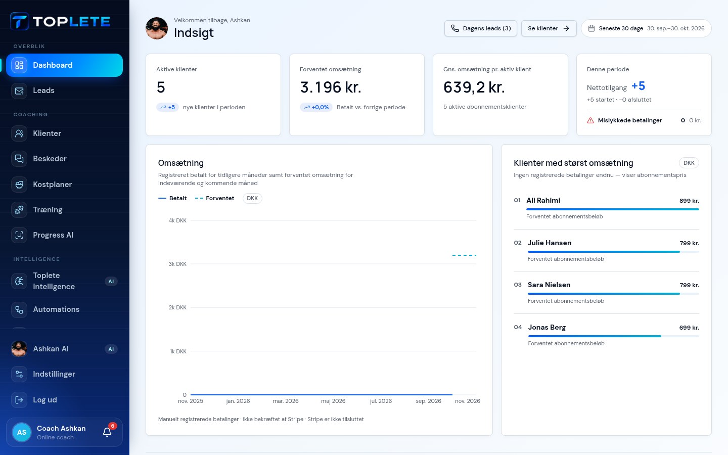Click the AI badge next to Toplete Intelligence

tap(111, 281)
